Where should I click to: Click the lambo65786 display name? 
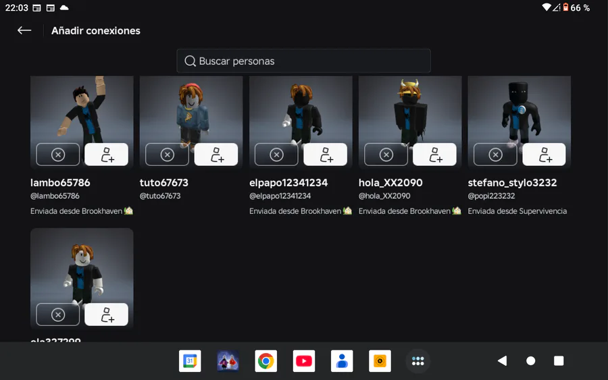(60, 182)
